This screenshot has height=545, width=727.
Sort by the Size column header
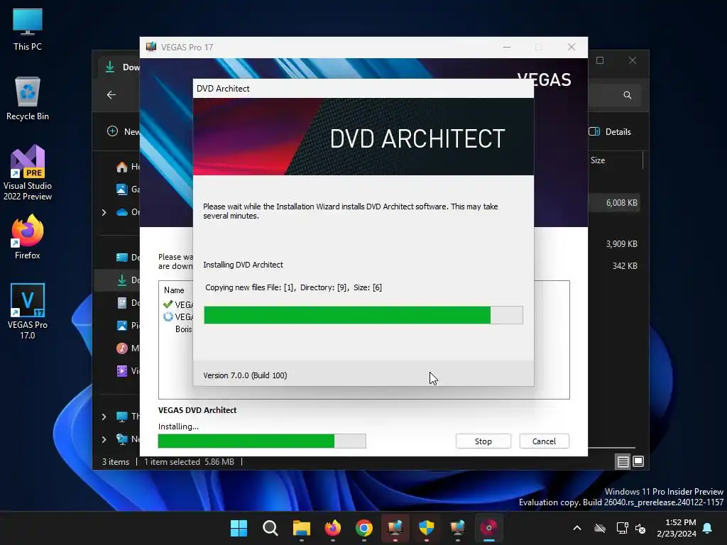click(598, 160)
